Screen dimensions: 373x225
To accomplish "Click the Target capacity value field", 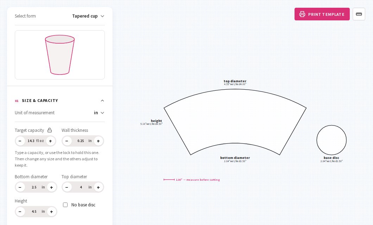I will click(x=36, y=141).
